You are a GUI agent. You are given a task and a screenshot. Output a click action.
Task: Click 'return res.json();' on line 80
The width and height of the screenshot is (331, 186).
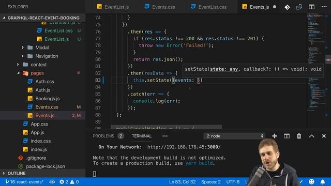click(158, 59)
